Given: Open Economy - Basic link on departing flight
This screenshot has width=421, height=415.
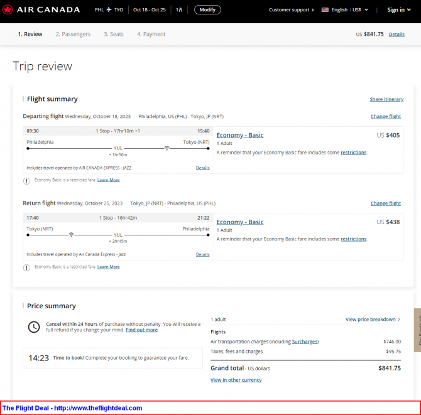Looking at the screenshot, I should (x=240, y=135).
